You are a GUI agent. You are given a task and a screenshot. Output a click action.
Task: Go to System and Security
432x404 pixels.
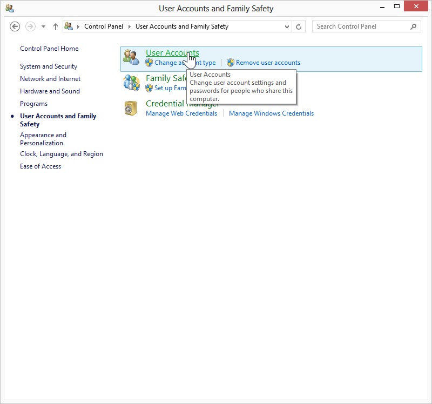pyautogui.click(x=49, y=66)
